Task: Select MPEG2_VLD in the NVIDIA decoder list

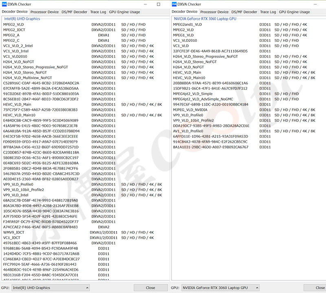Action: point(240,30)
